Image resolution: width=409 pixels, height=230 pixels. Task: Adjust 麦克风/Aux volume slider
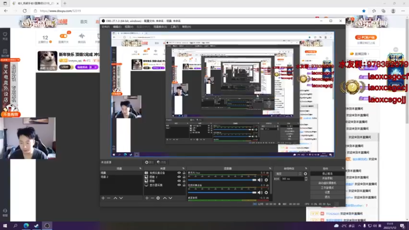click(x=222, y=180)
